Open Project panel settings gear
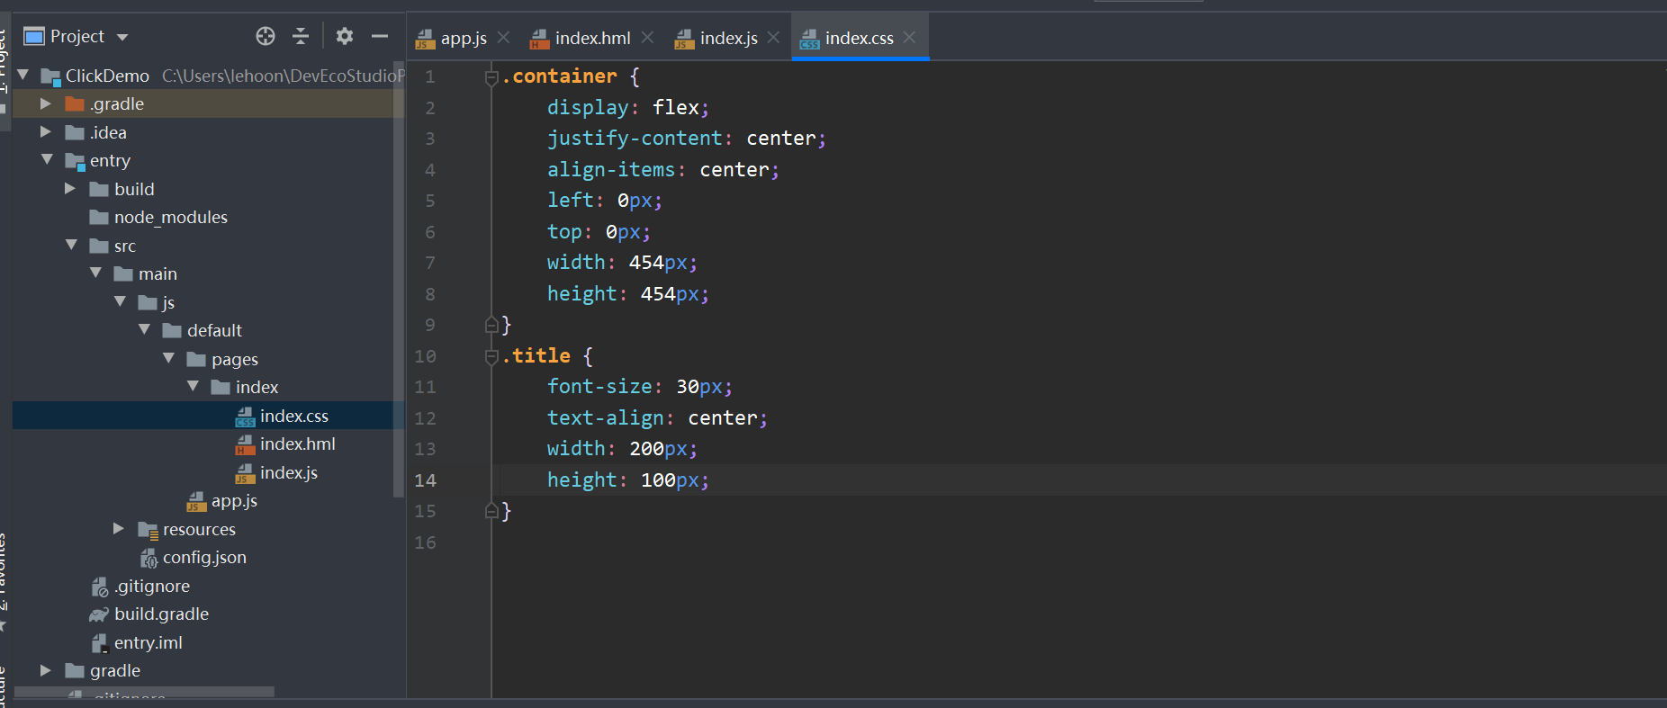The image size is (1667, 708). coord(345,36)
